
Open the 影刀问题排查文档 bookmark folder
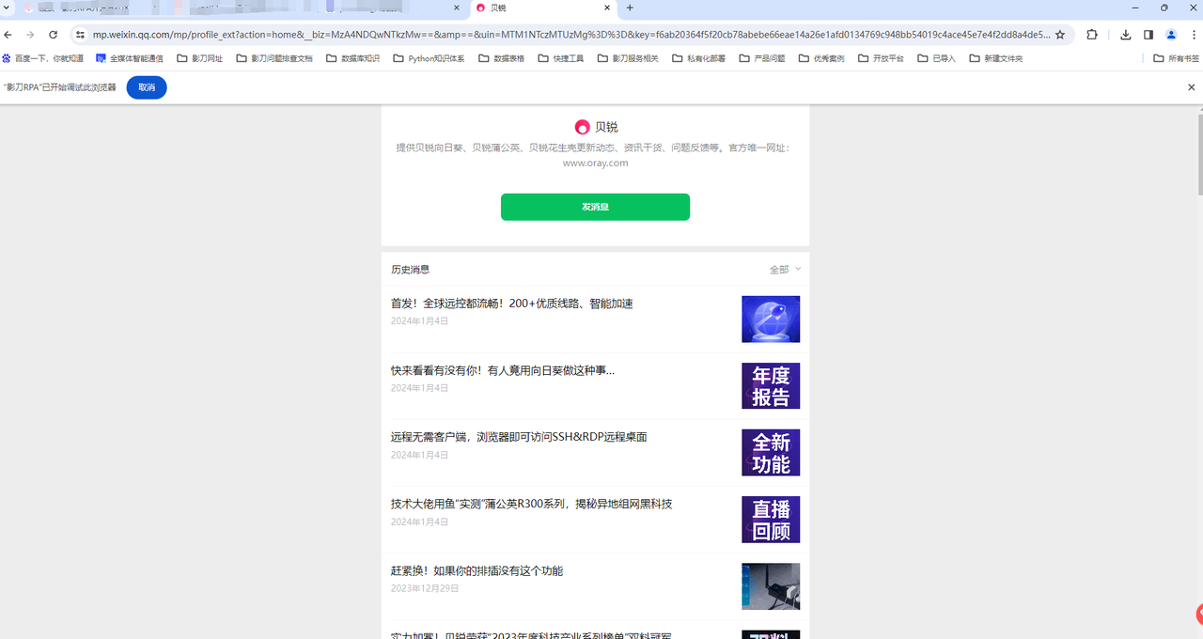(x=274, y=58)
